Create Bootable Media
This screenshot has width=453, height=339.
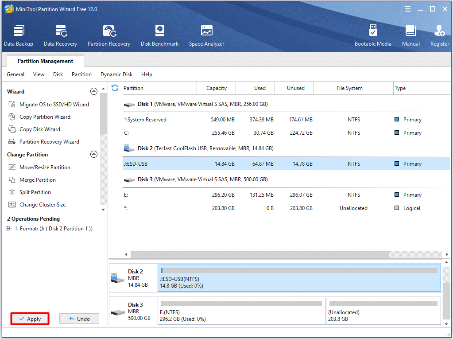click(x=373, y=35)
